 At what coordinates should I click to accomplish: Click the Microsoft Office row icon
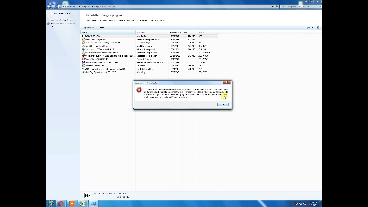(83, 53)
